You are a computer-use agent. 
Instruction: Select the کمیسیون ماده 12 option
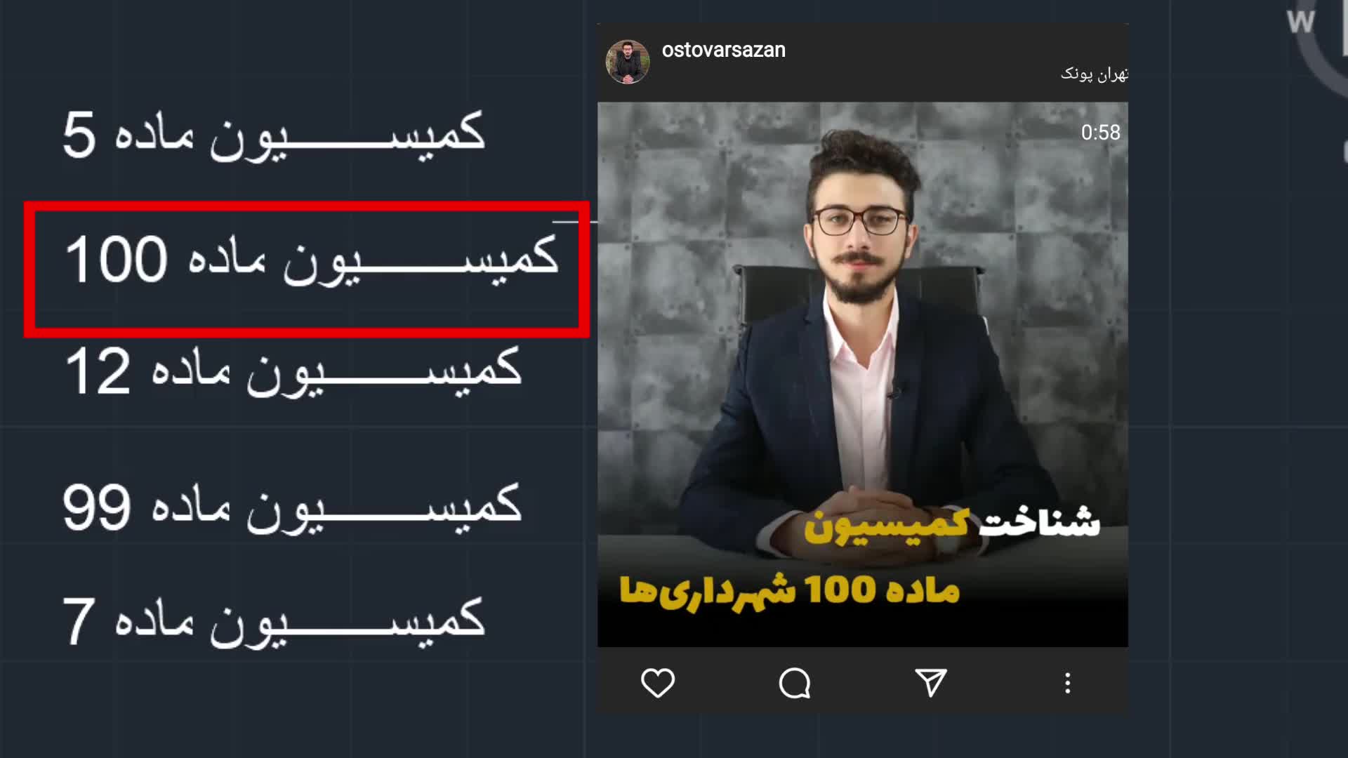[293, 372]
